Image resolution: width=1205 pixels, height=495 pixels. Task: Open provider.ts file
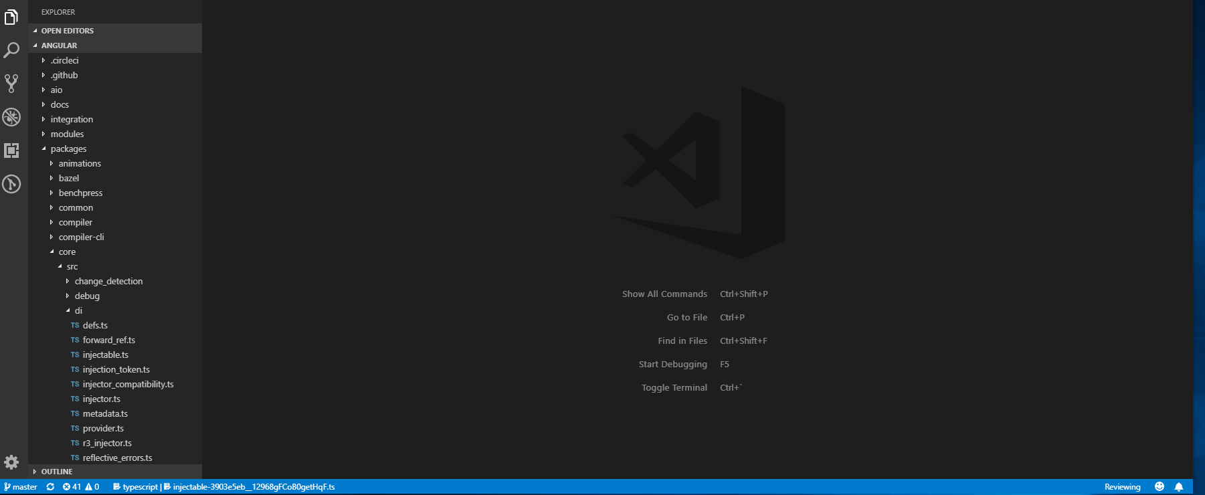(x=115, y=428)
